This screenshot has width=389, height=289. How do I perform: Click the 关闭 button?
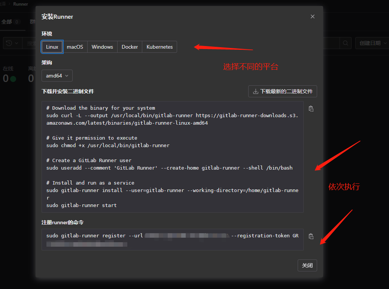(307, 265)
